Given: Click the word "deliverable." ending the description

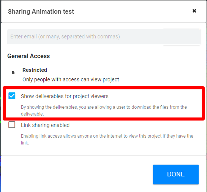Looking at the screenshot, I should click(x=32, y=114).
